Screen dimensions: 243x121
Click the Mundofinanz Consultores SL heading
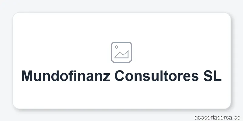[x=122, y=76]
